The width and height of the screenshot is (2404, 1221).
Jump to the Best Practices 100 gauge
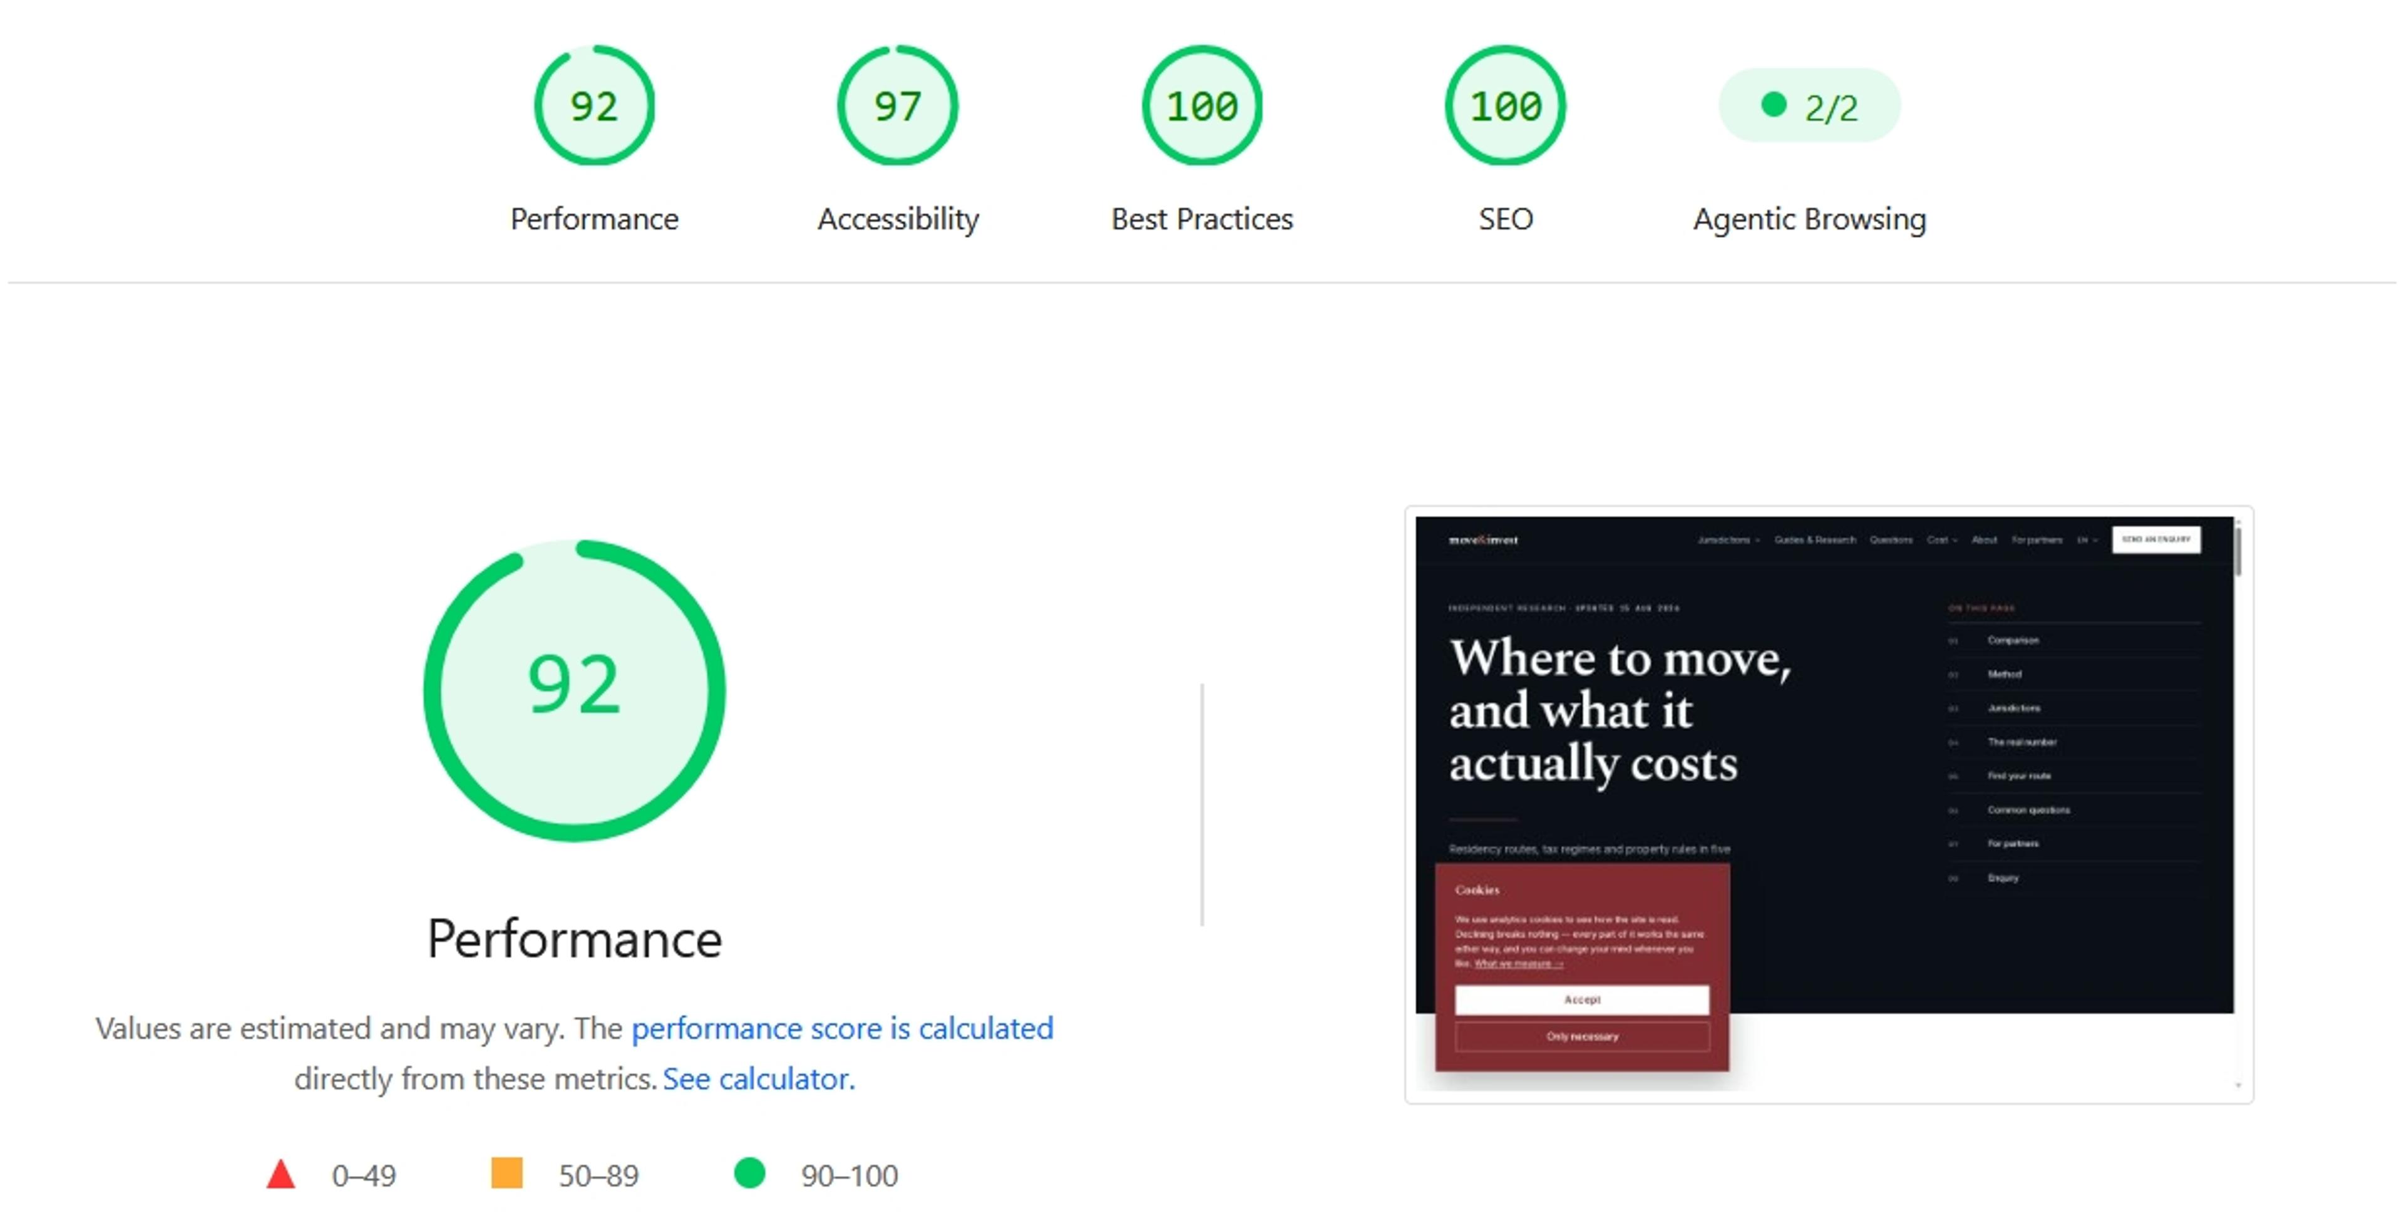click(x=1202, y=105)
